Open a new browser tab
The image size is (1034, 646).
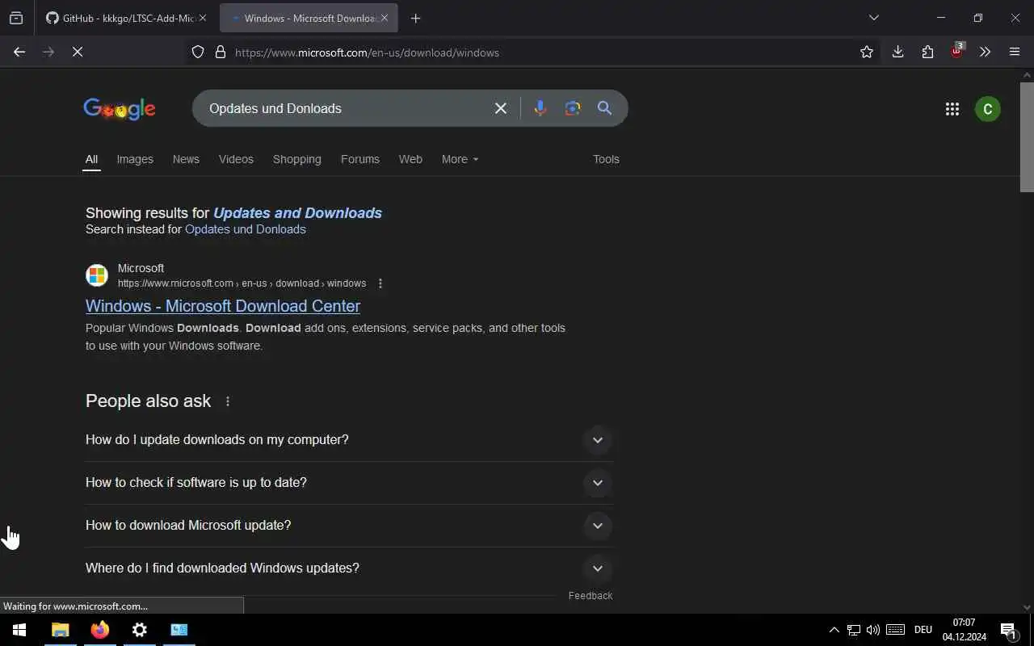[x=415, y=18]
